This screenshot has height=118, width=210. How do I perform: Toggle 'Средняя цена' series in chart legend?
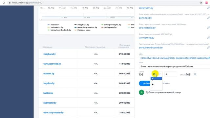point(82,30)
